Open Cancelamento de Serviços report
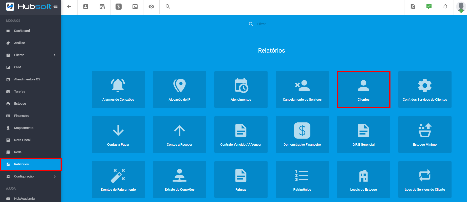Screen dimensions: 467x202 302,89
